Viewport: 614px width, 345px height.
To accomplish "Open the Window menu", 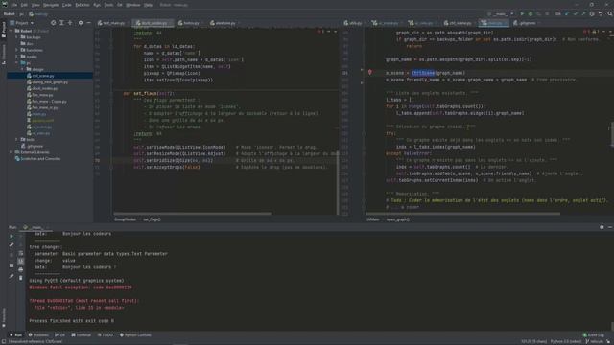I will coord(133,5).
